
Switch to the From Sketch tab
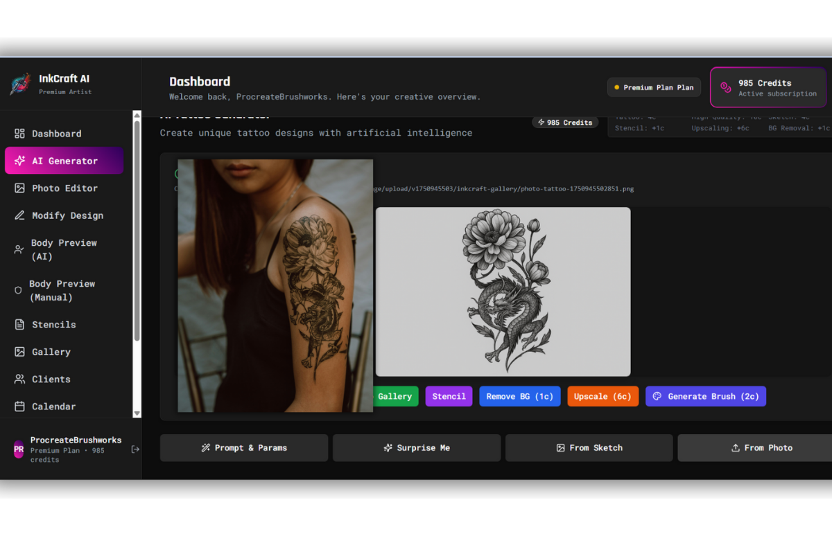tap(589, 447)
